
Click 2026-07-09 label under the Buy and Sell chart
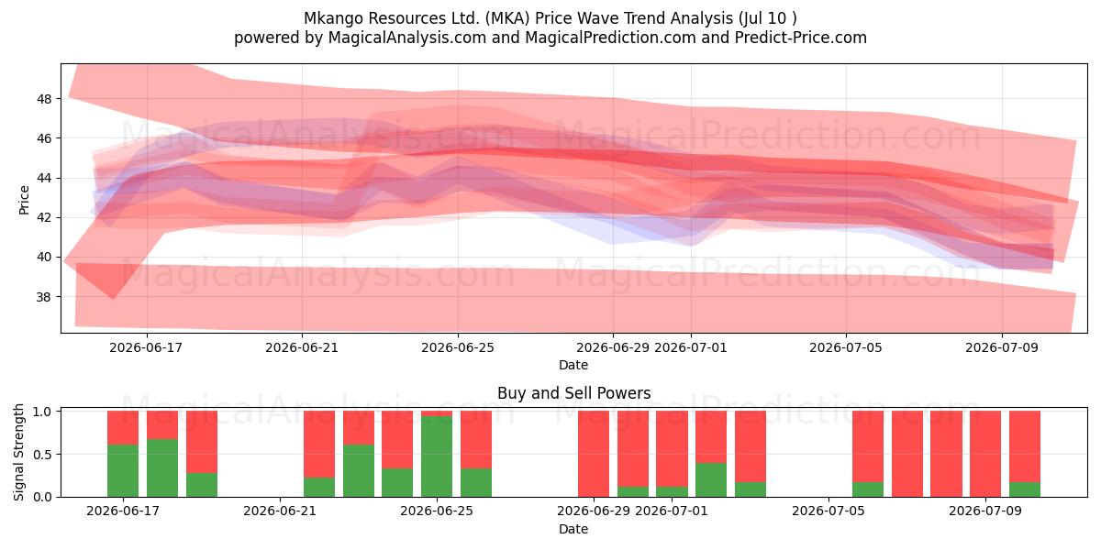985,511
